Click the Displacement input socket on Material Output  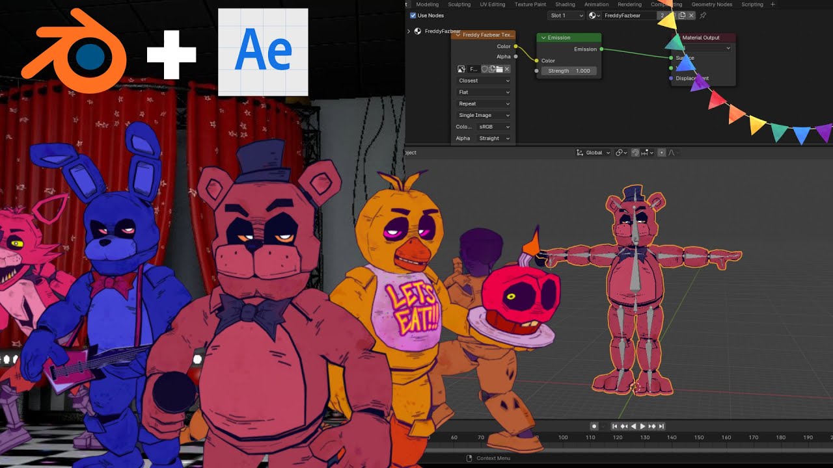[671, 79]
